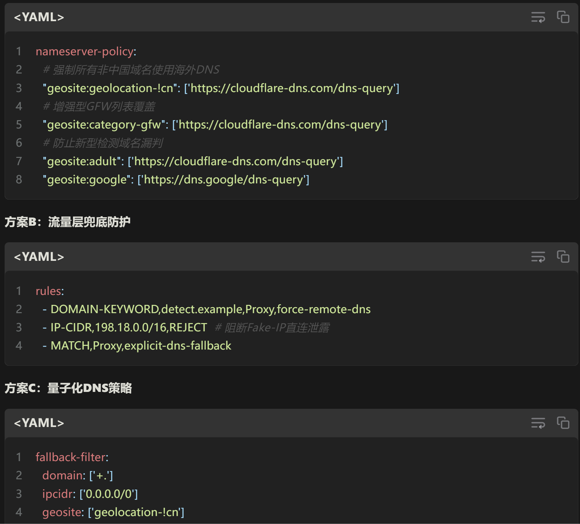Click the geosite:geolocation-!cn policy line

221,88
